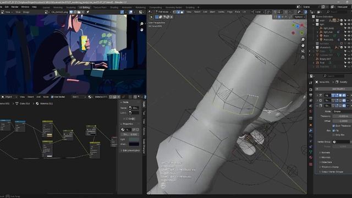Click the add workspace plus tab
The height and width of the screenshot is (198, 352).
198,7
